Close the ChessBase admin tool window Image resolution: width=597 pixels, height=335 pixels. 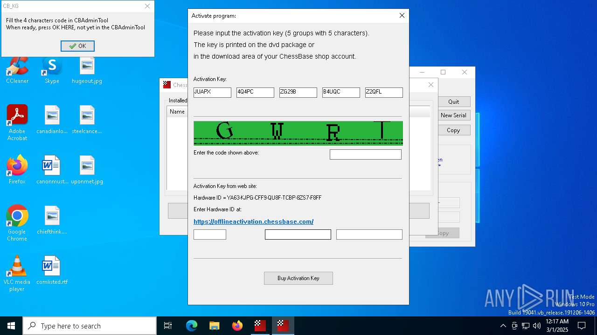(431, 85)
